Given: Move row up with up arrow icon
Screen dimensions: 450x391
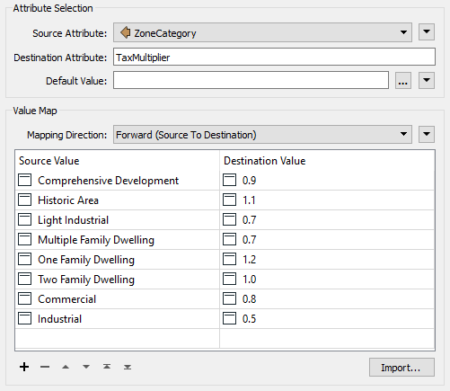Looking at the screenshot, I should (x=66, y=367).
